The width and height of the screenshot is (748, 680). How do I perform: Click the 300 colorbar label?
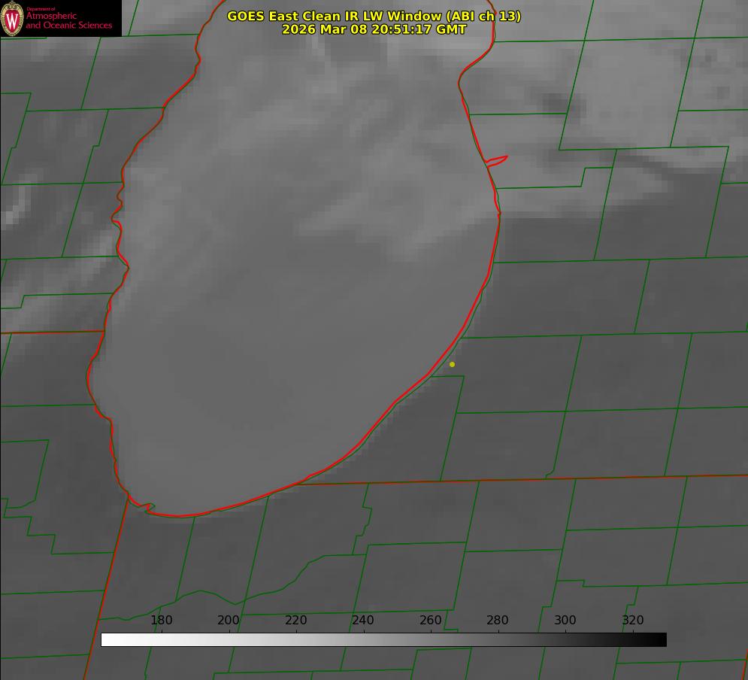pos(565,621)
